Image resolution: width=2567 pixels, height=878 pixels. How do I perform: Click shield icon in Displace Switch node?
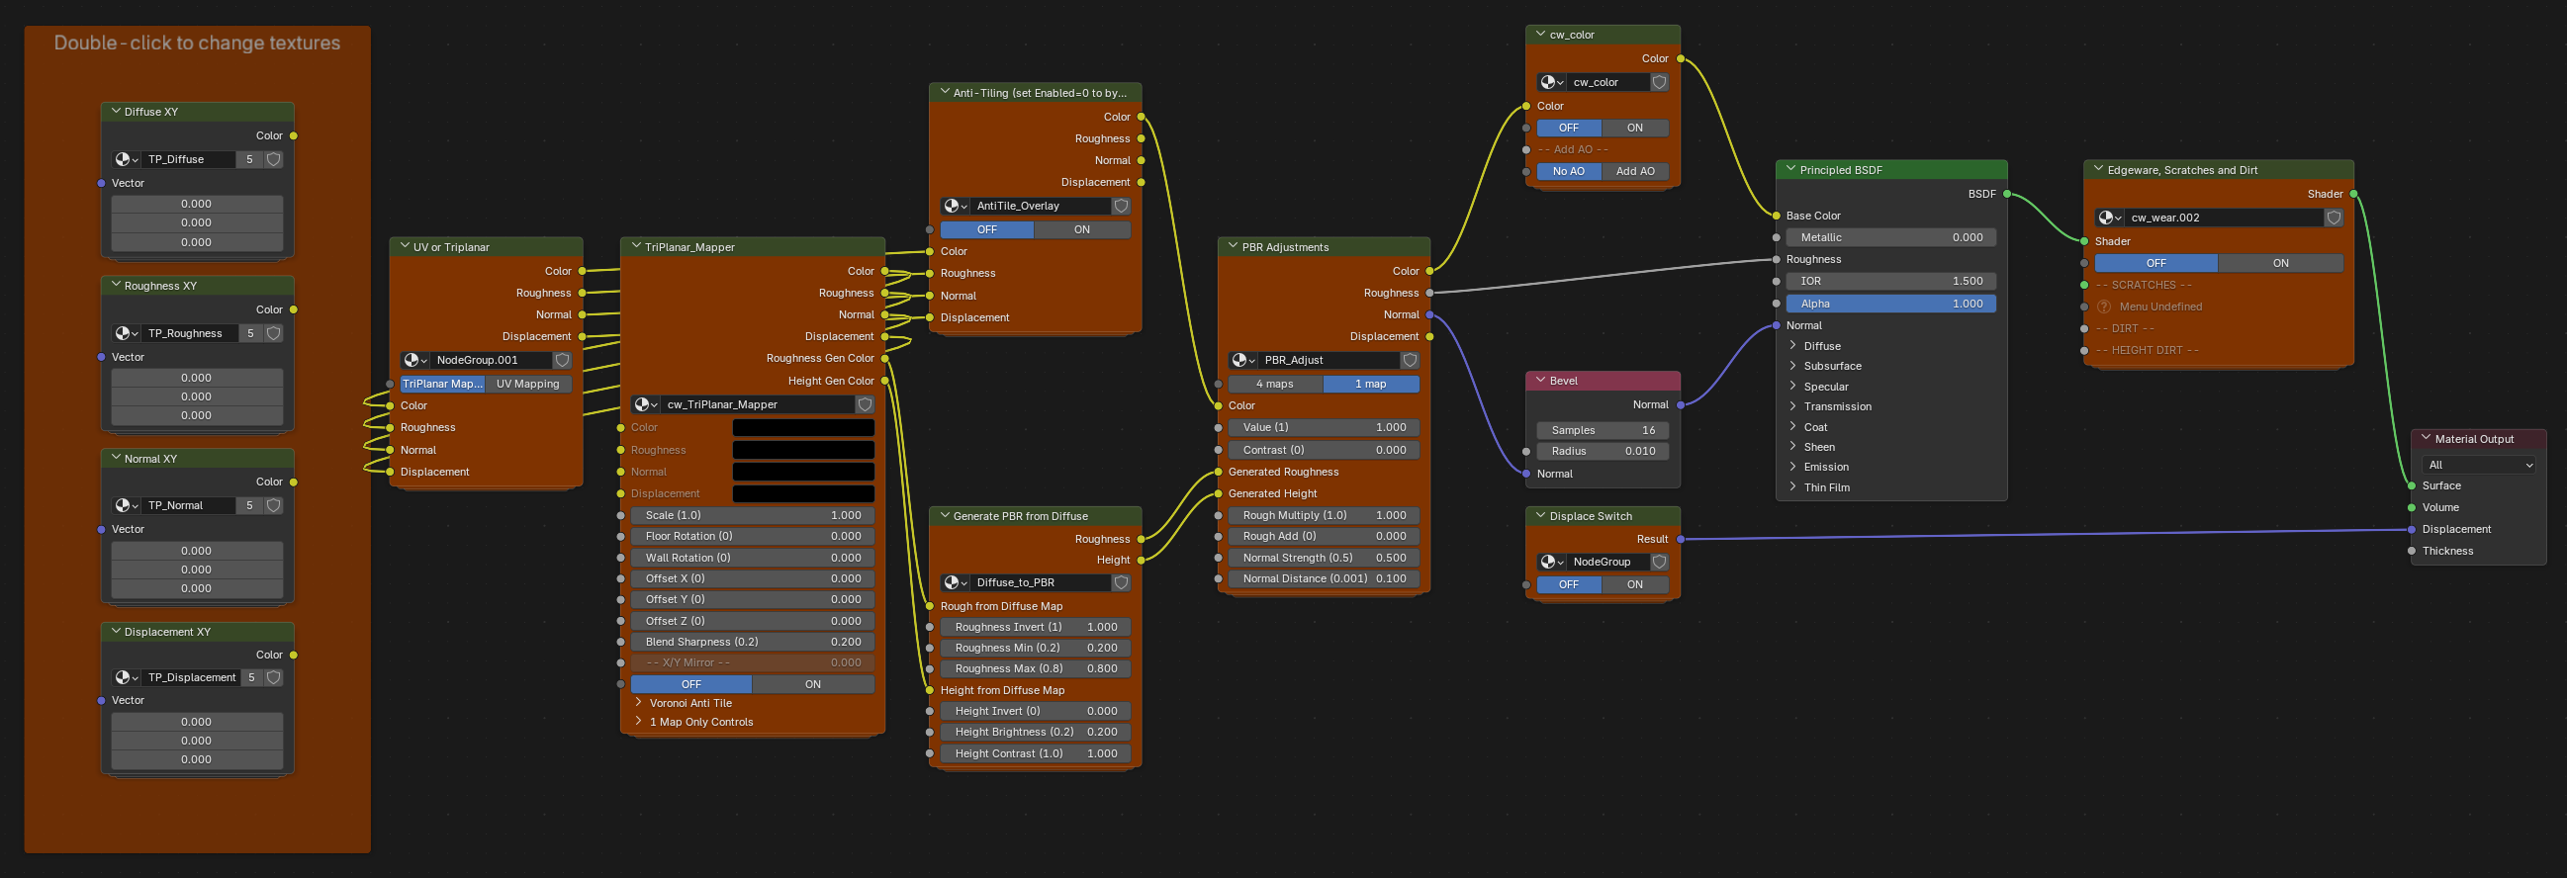[1659, 562]
